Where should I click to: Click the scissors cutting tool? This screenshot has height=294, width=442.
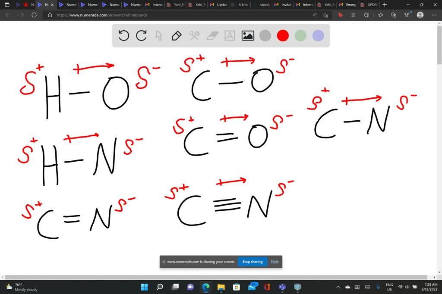pos(194,36)
